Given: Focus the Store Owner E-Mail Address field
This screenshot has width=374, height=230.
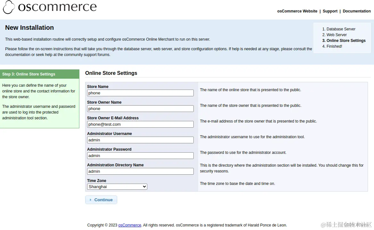Looking at the screenshot, I should (x=140, y=124).
